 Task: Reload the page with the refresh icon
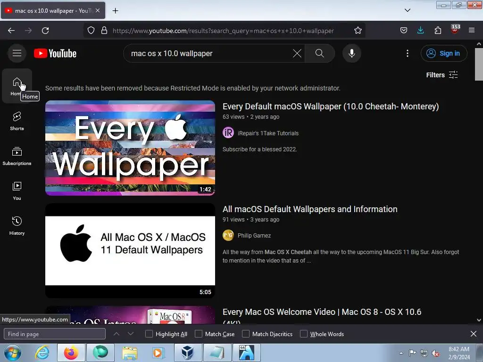45,31
